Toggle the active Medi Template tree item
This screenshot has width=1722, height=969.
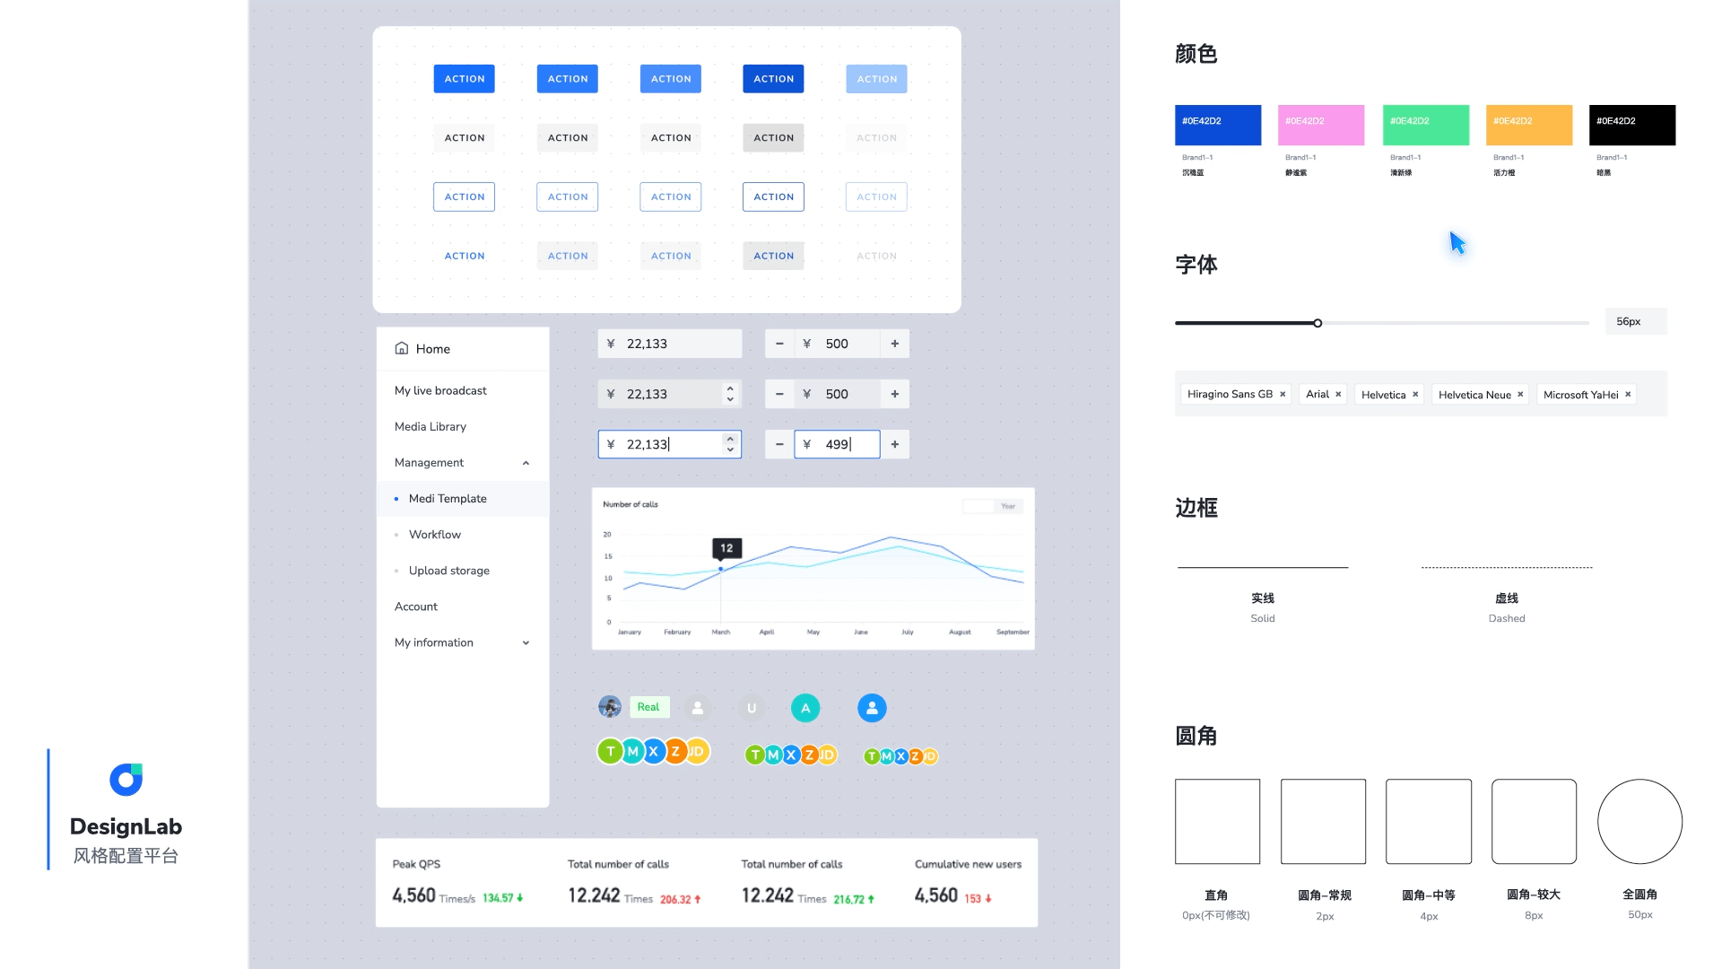447,497
